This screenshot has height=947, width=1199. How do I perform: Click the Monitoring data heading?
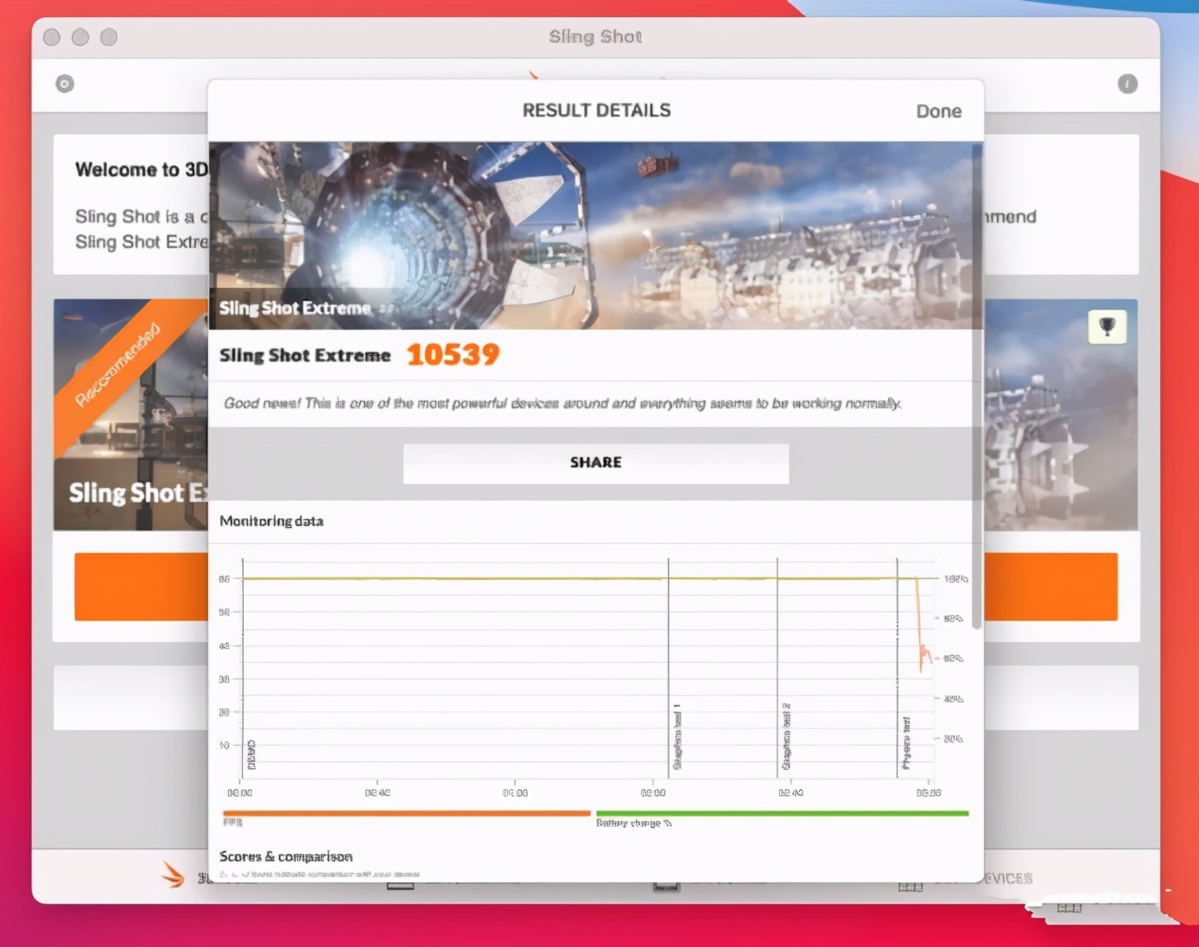pos(271,521)
